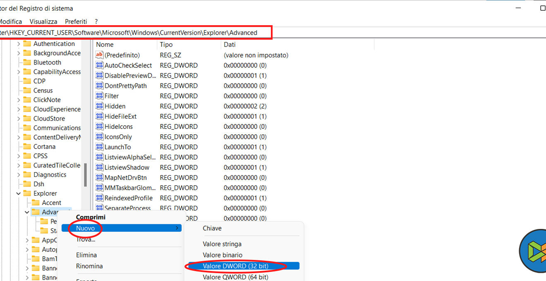Click the Tipo column header
The image size is (546, 281).
click(188, 45)
